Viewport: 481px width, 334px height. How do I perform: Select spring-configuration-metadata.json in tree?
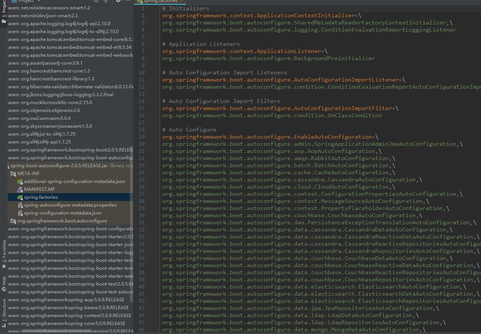tap(63, 213)
